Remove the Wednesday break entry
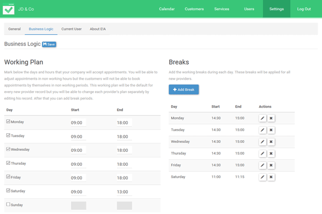The height and width of the screenshot is (214, 322). (x=271, y=142)
